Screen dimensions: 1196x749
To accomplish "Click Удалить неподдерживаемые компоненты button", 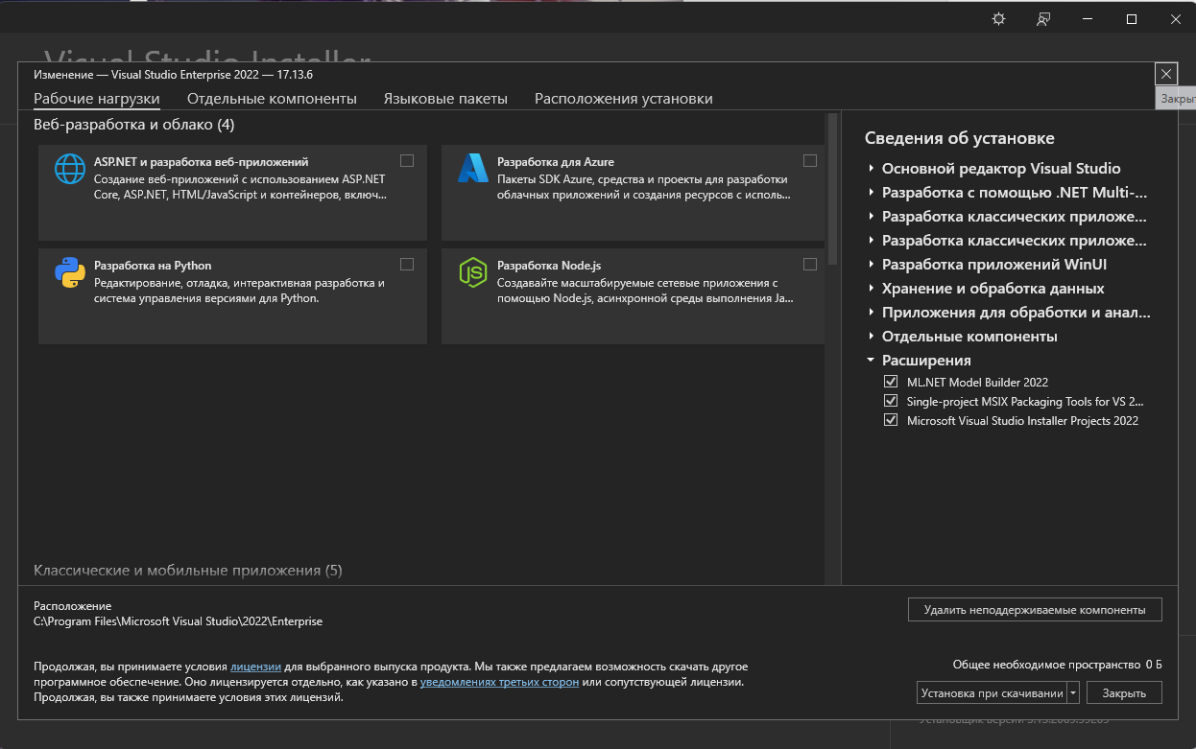I will pyautogui.click(x=1035, y=610).
